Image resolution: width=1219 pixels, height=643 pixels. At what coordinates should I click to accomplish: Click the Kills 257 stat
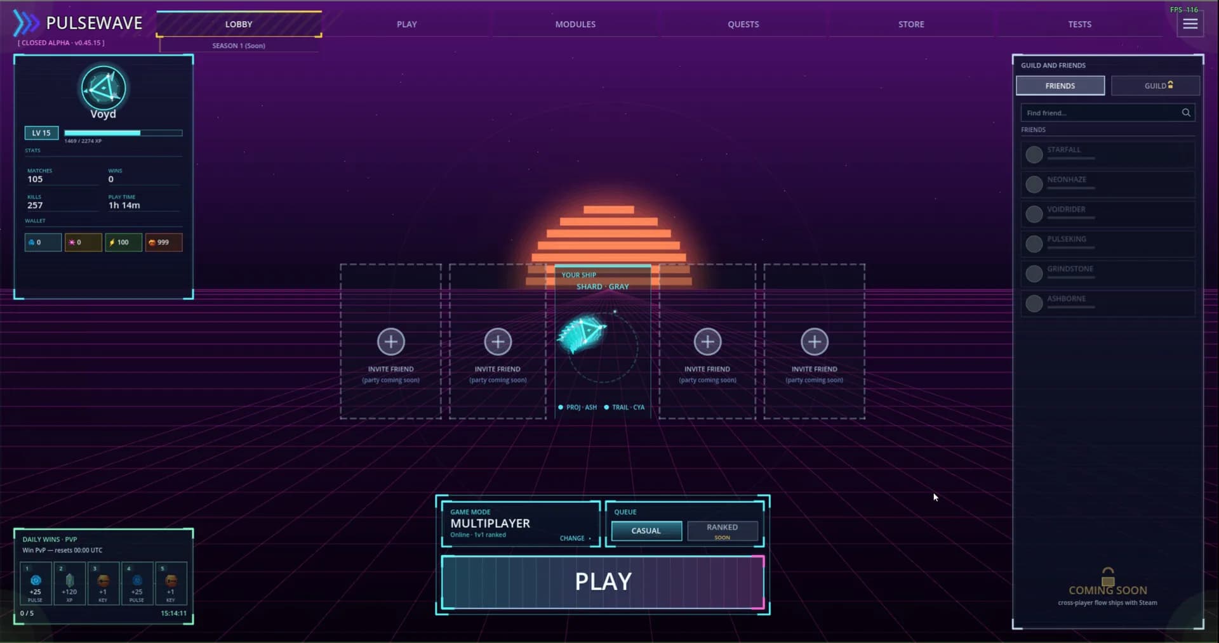(62, 202)
